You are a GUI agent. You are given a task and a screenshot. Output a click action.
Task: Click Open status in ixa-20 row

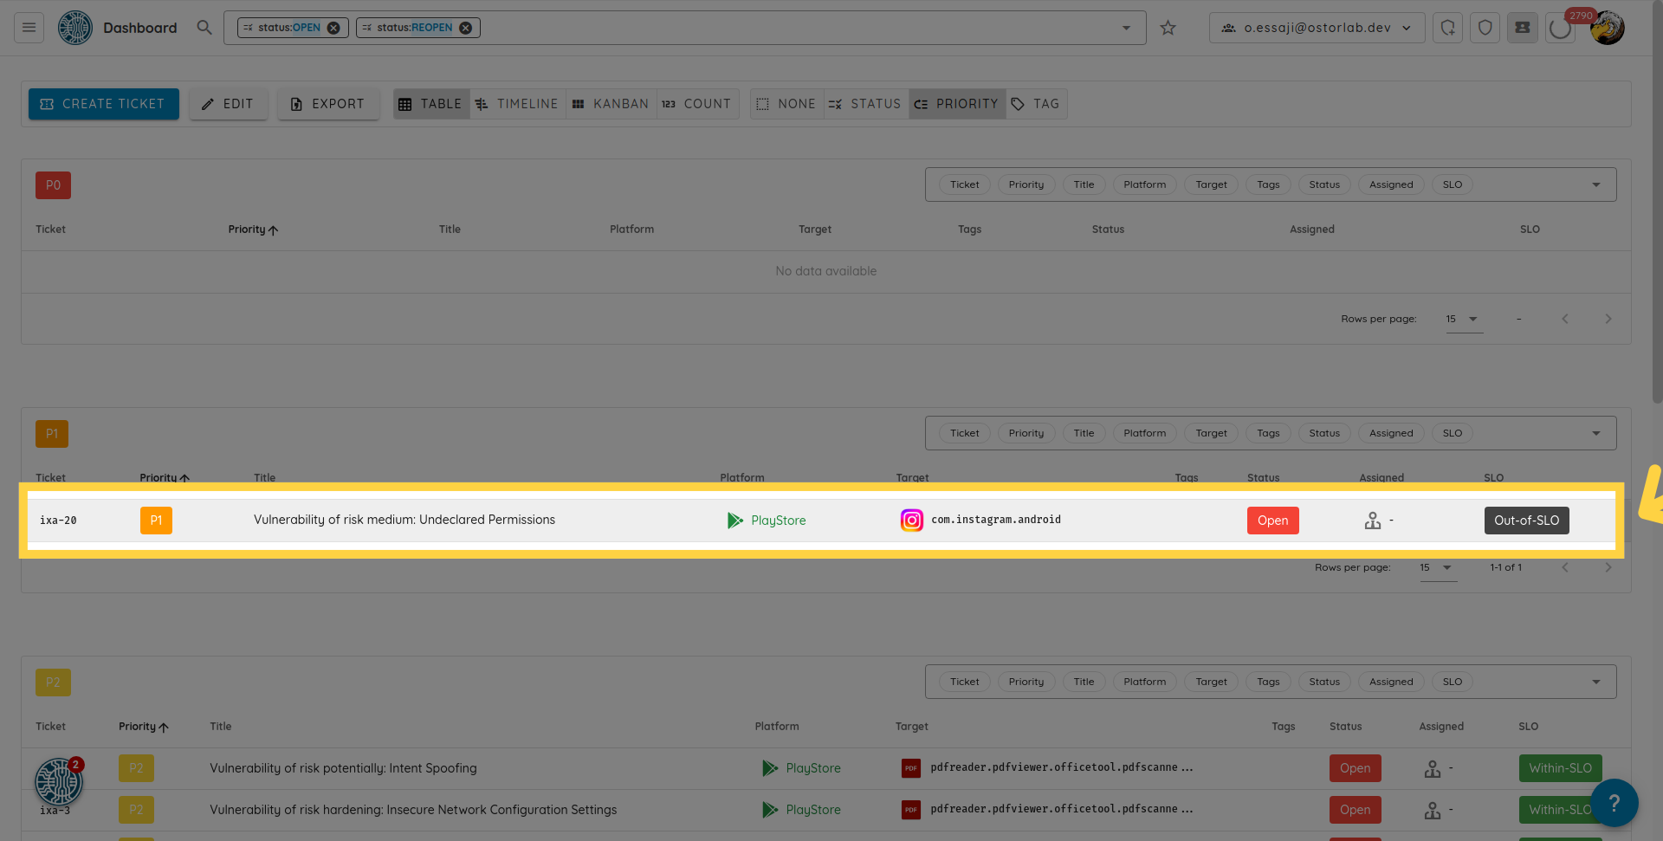tap(1273, 521)
